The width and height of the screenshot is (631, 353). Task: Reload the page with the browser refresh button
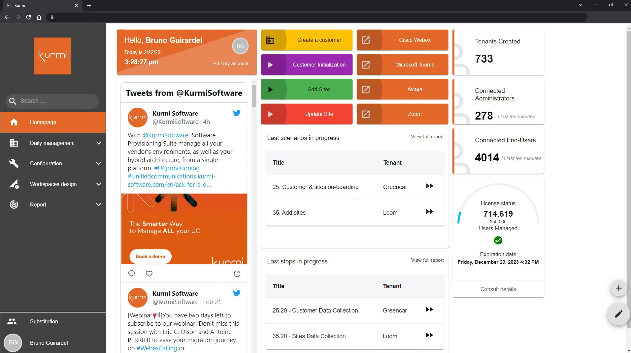click(x=28, y=17)
